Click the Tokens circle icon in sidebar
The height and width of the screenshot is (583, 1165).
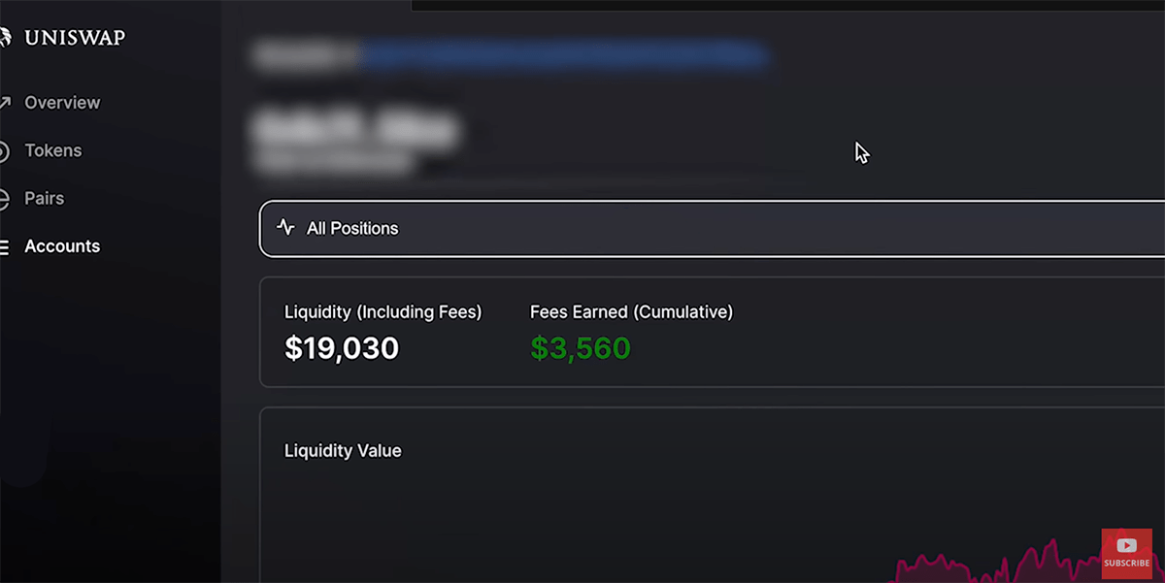coord(5,151)
